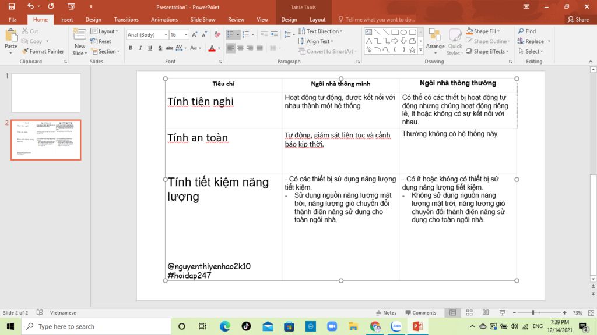Image resolution: width=597 pixels, height=335 pixels.
Task: Click the Tell me what you want to do box
Action: pos(376,19)
